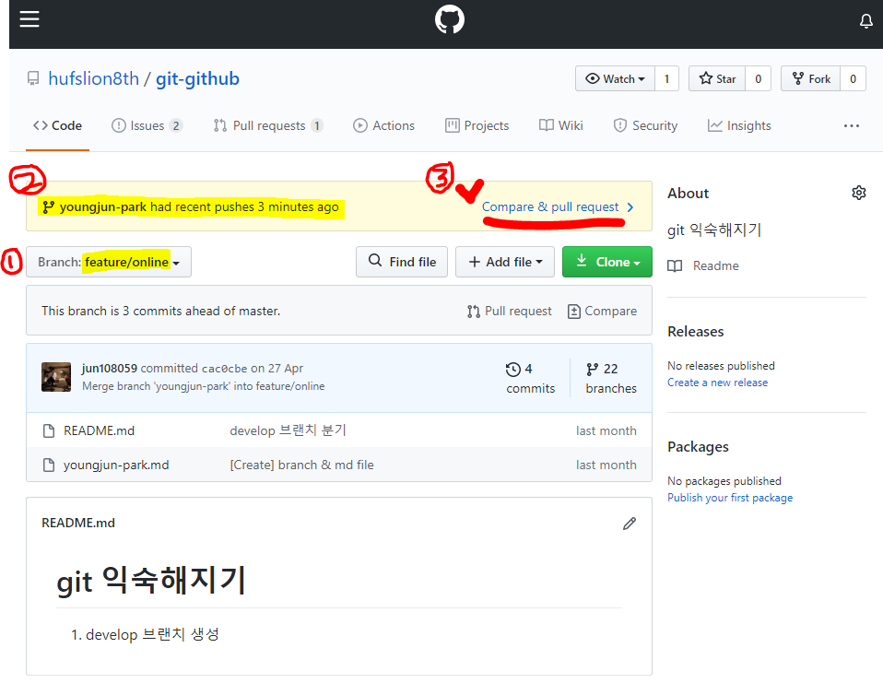Open repository About settings gear
Viewport: 883px width, 695px height.
[859, 193]
